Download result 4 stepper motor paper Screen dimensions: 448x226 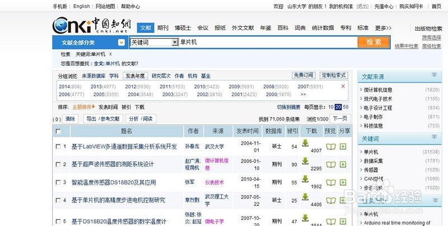coord(305,197)
